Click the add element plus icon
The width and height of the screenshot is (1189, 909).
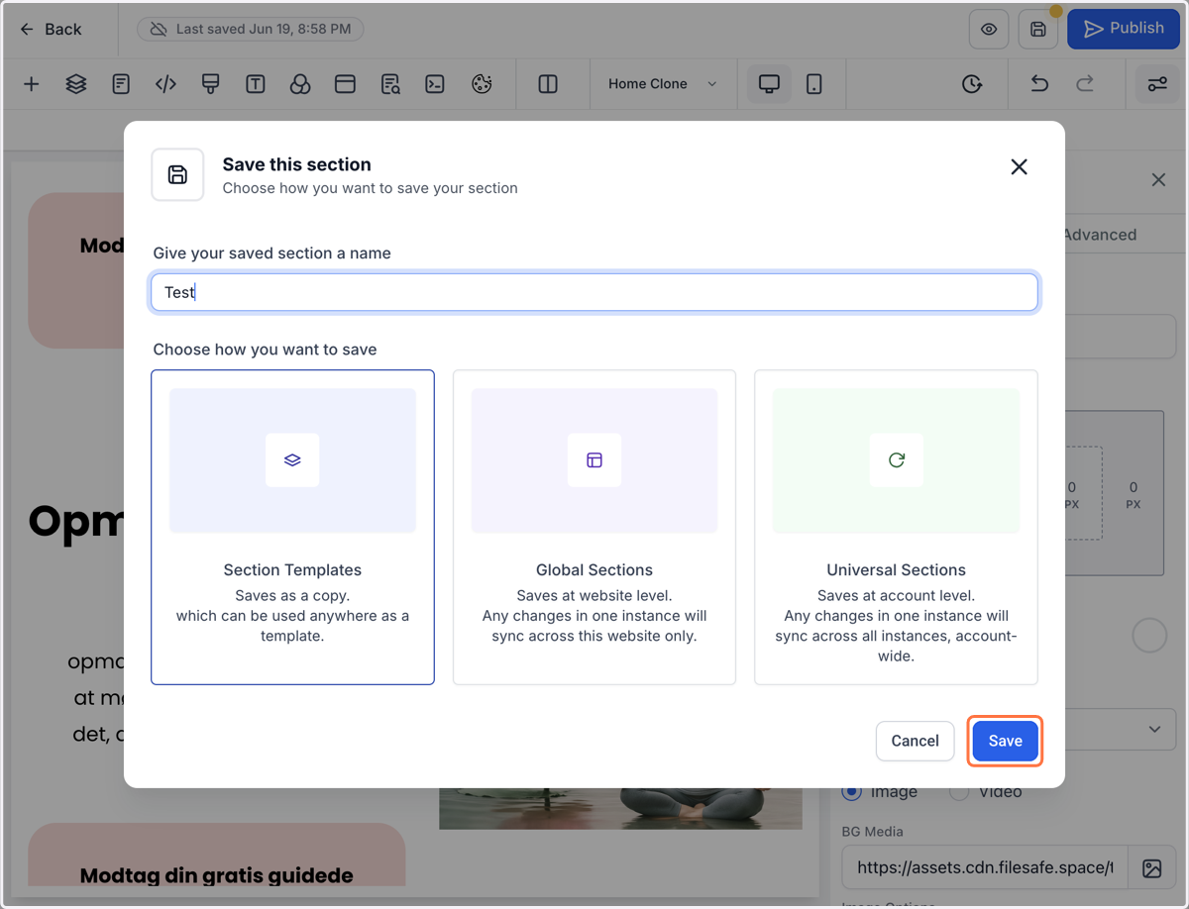(32, 84)
